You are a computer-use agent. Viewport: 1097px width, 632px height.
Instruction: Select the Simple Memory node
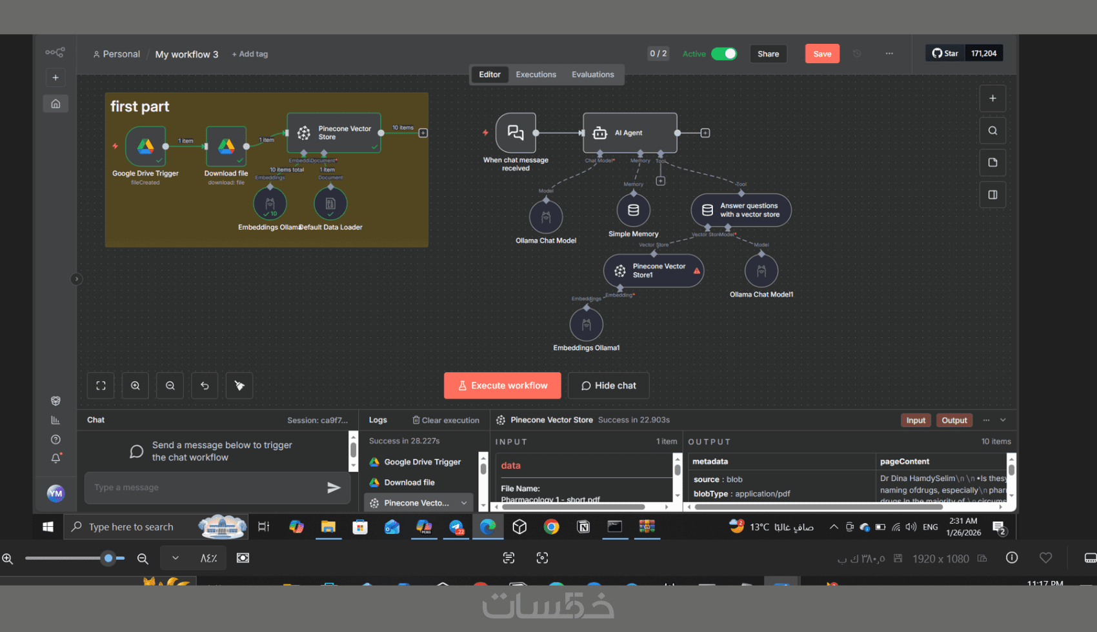(634, 210)
